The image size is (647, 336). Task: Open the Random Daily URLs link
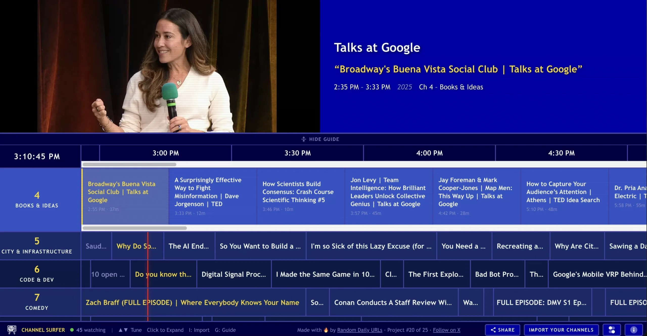(359, 330)
